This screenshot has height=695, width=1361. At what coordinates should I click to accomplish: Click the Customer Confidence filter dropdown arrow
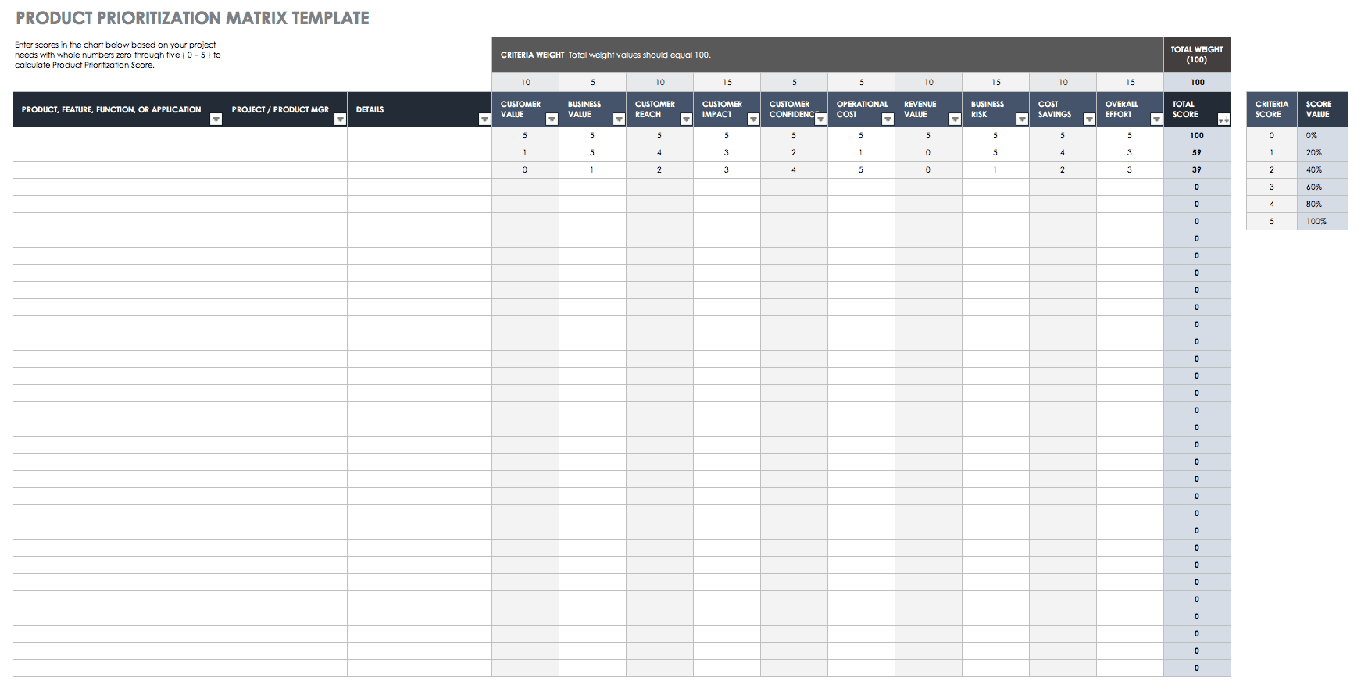[x=820, y=119]
